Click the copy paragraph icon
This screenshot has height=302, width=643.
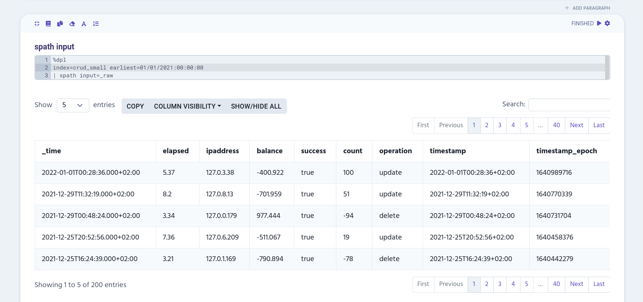pyautogui.click(x=60, y=23)
